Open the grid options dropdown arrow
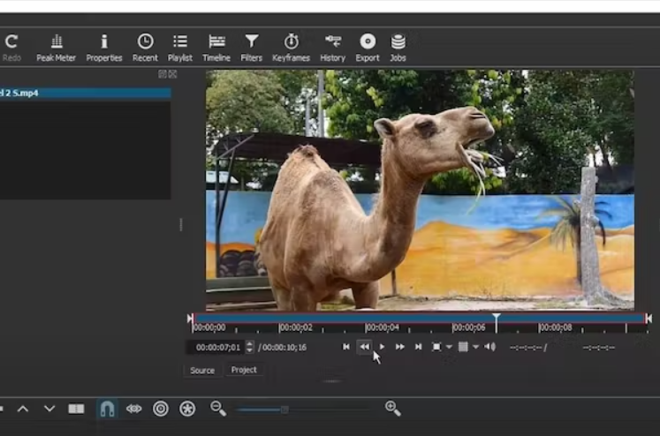This screenshot has width=660, height=436. pyautogui.click(x=475, y=347)
